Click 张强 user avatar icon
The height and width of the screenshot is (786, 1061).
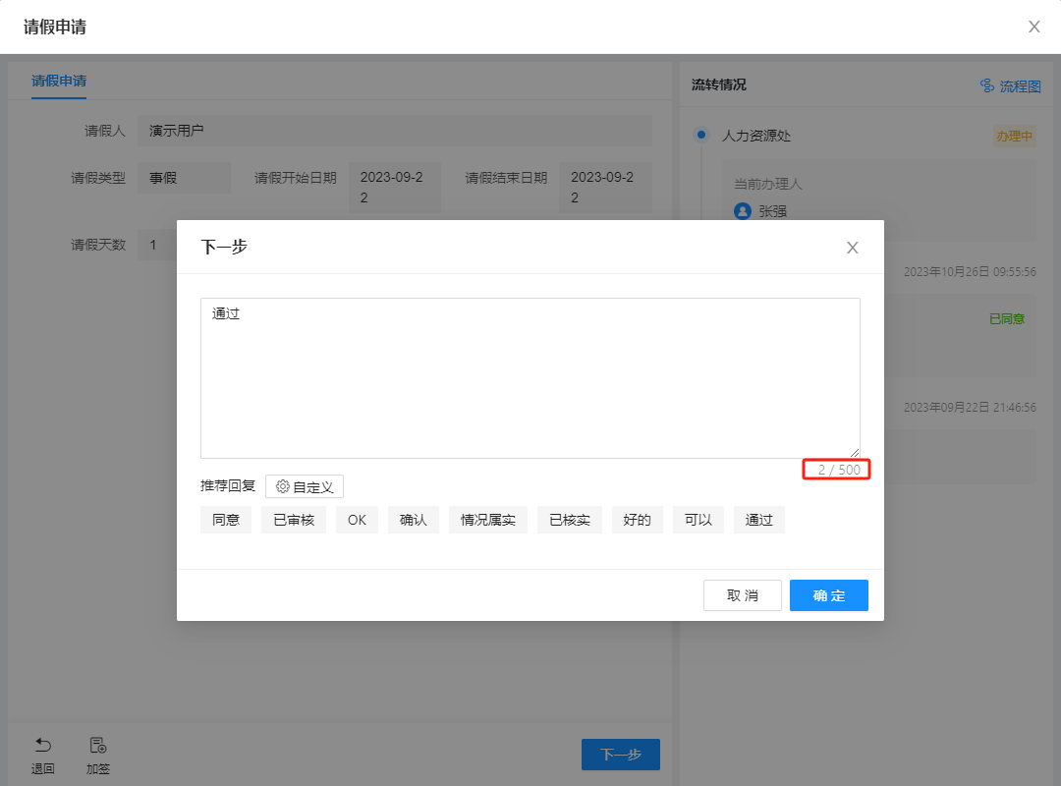(x=743, y=211)
